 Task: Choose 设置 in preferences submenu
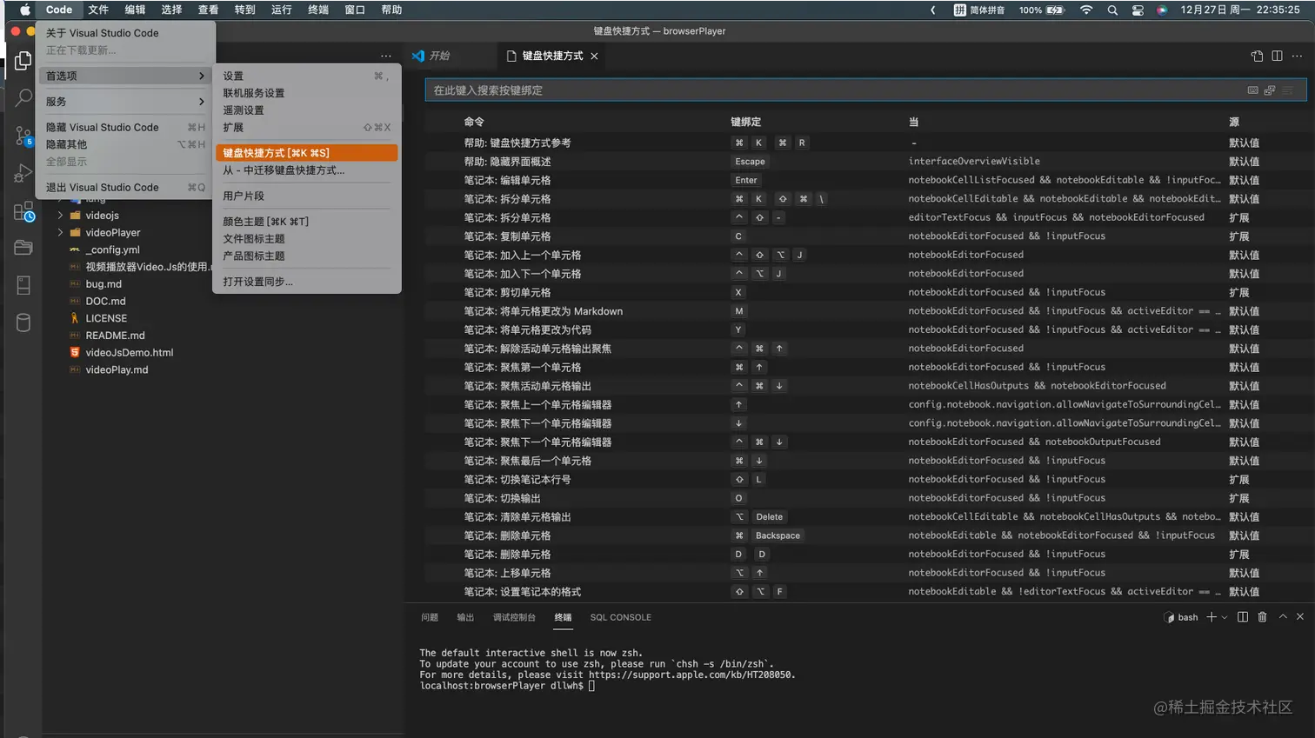point(306,76)
